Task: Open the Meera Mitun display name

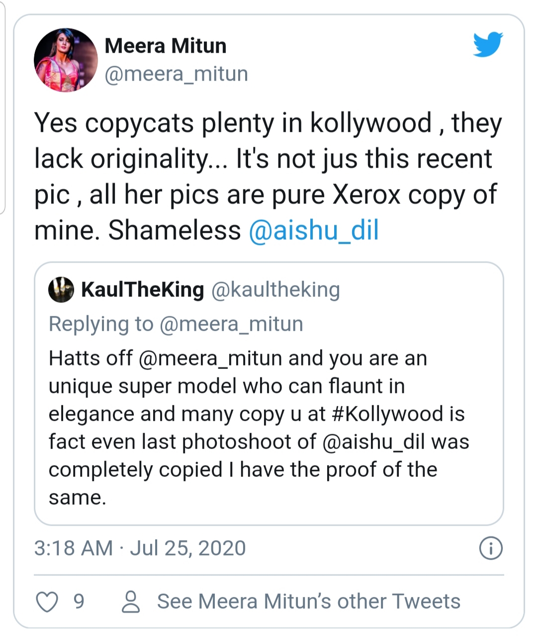Action: (166, 46)
